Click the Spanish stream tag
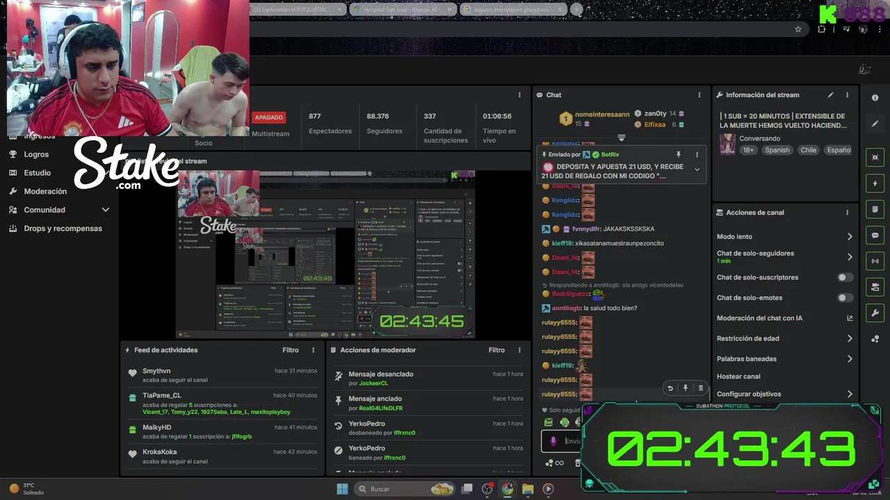The width and height of the screenshot is (890, 500). pos(777,150)
